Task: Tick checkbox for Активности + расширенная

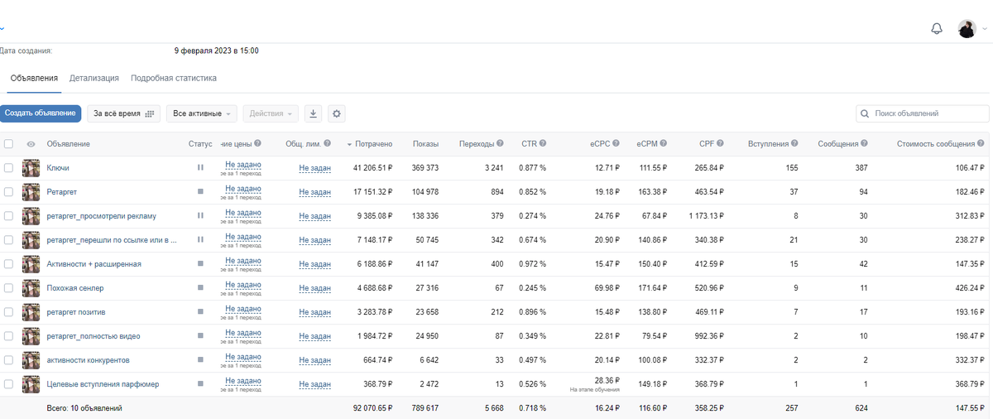Action: coord(8,264)
